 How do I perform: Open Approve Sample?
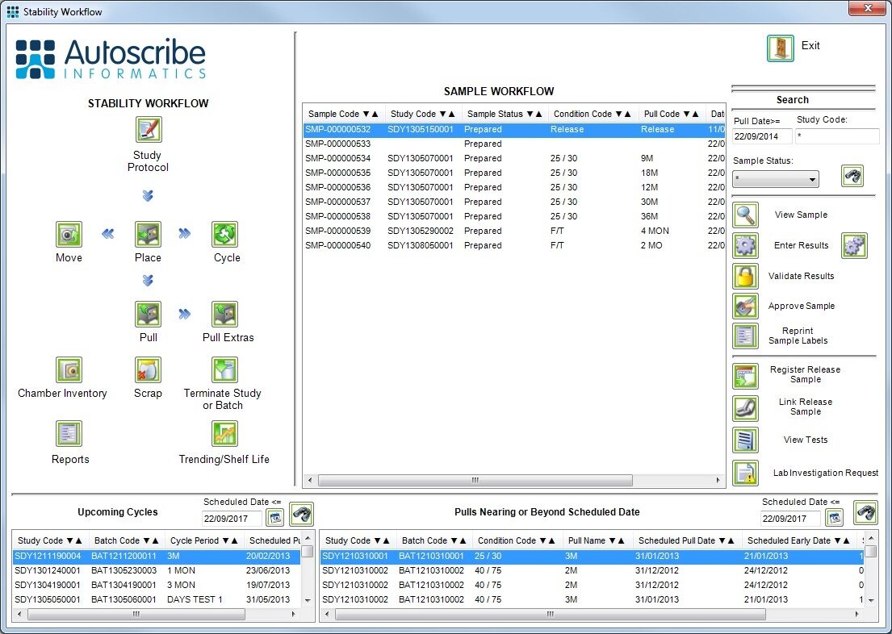click(744, 306)
